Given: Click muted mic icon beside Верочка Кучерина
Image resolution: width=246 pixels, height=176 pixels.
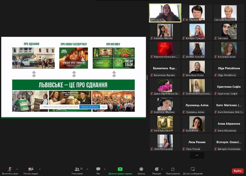Looking at the screenshot, I should pyautogui.click(x=152, y=57).
